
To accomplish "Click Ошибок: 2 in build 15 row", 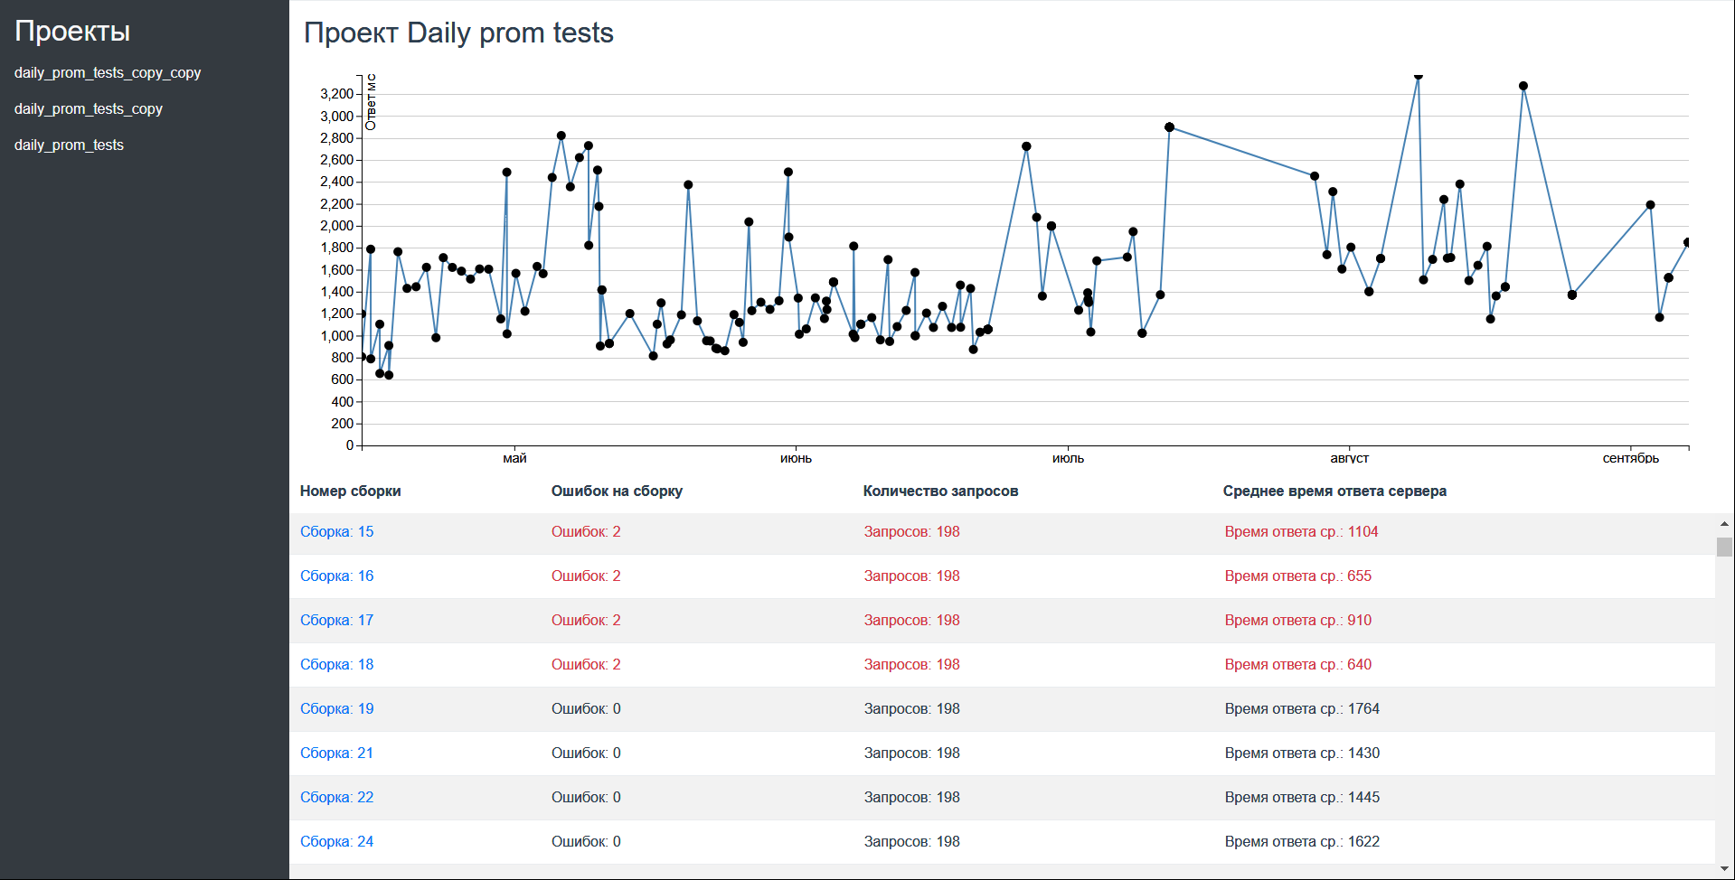I will pyautogui.click(x=586, y=531).
